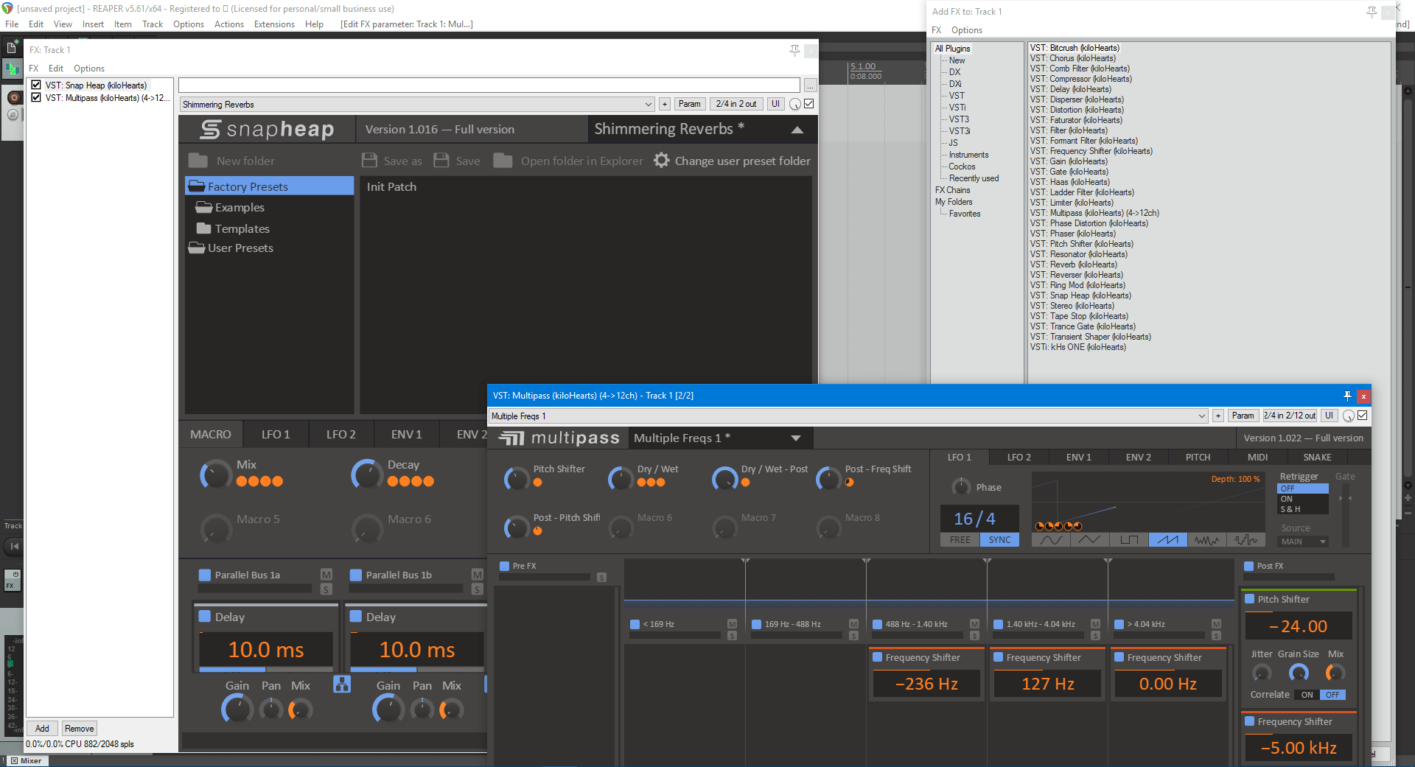The width and height of the screenshot is (1415, 767).
Task: Click the Remove button in FX chain
Action: (79, 729)
